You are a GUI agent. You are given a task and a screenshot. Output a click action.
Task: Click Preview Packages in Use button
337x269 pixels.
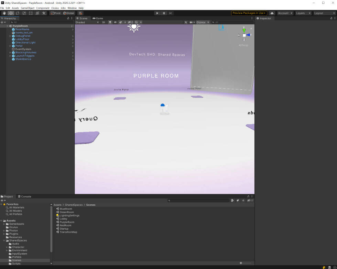pyautogui.click(x=249, y=13)
